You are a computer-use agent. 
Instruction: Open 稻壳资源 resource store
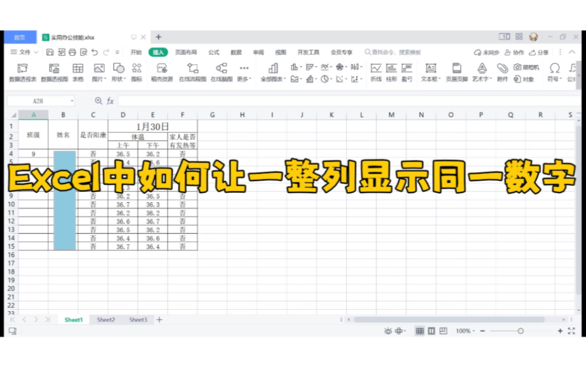(162, 72)
